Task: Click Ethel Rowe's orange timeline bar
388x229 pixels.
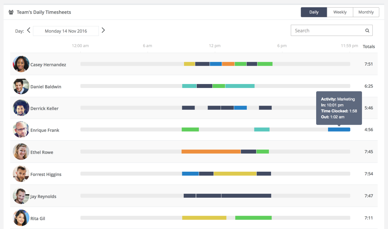Action: [211, 151]
